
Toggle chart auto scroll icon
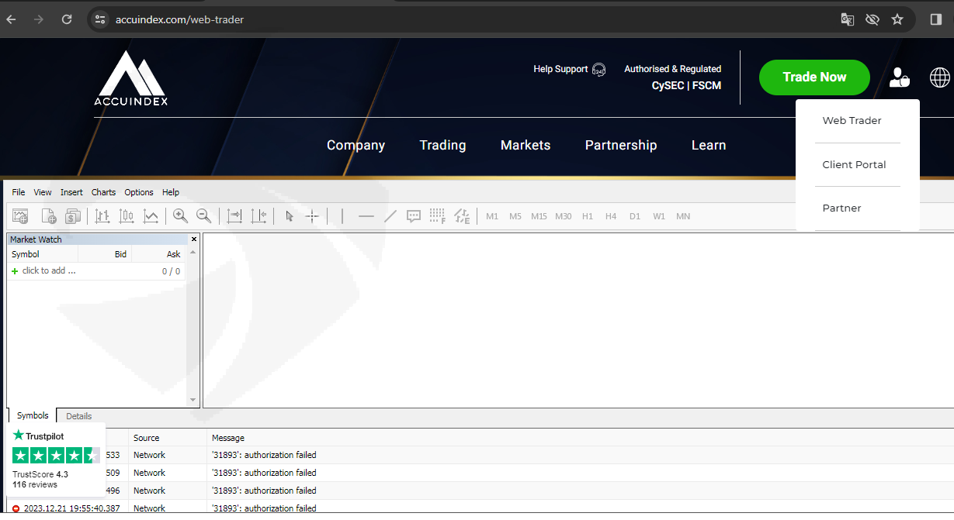[234, 216]
